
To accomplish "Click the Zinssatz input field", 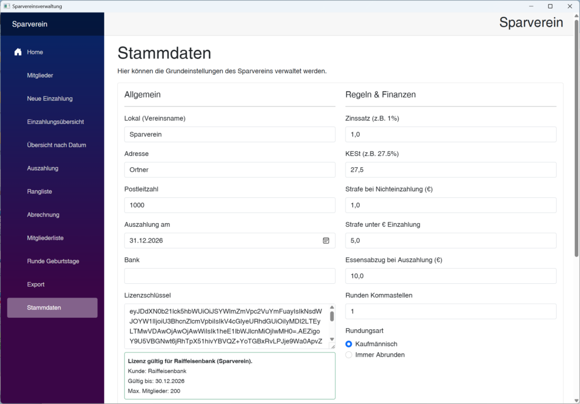I will point(450,134).
